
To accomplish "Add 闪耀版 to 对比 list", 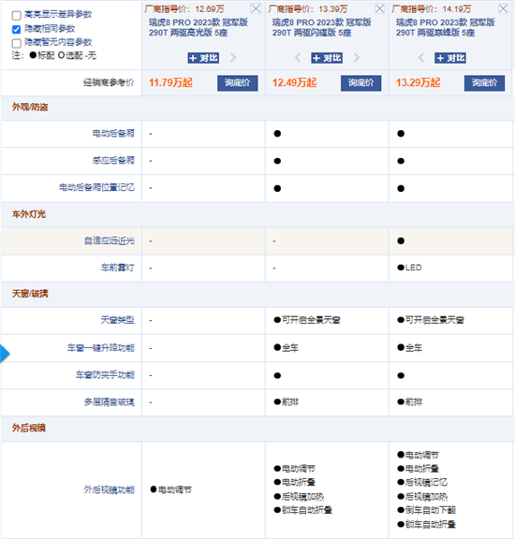I will coord(327,58).
